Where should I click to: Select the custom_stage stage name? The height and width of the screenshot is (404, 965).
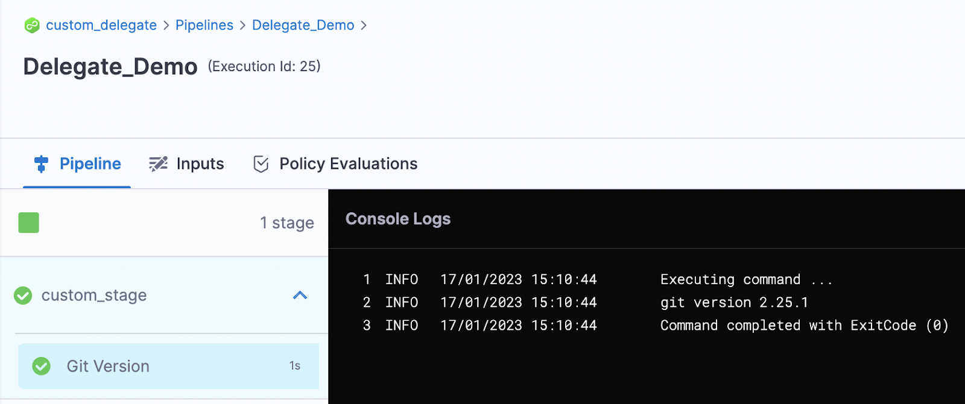[x=94, y=295]
